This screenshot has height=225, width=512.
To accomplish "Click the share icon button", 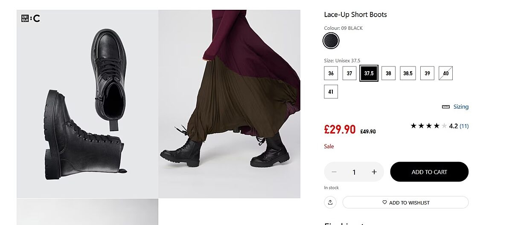I will pos(330,202).
